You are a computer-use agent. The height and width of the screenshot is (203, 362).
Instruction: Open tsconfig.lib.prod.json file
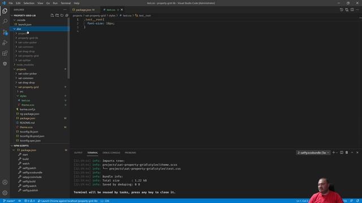tap(32, 136)
